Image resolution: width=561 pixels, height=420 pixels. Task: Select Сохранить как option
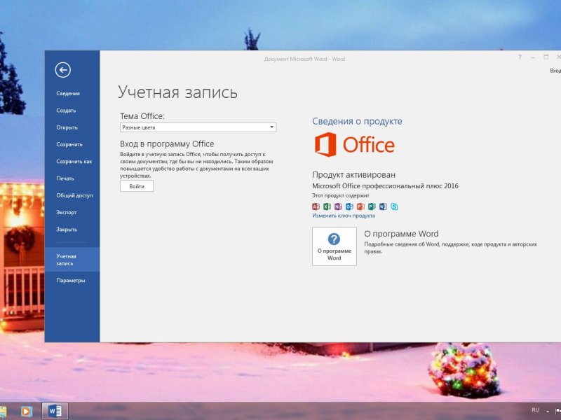(x=74, y=162)
